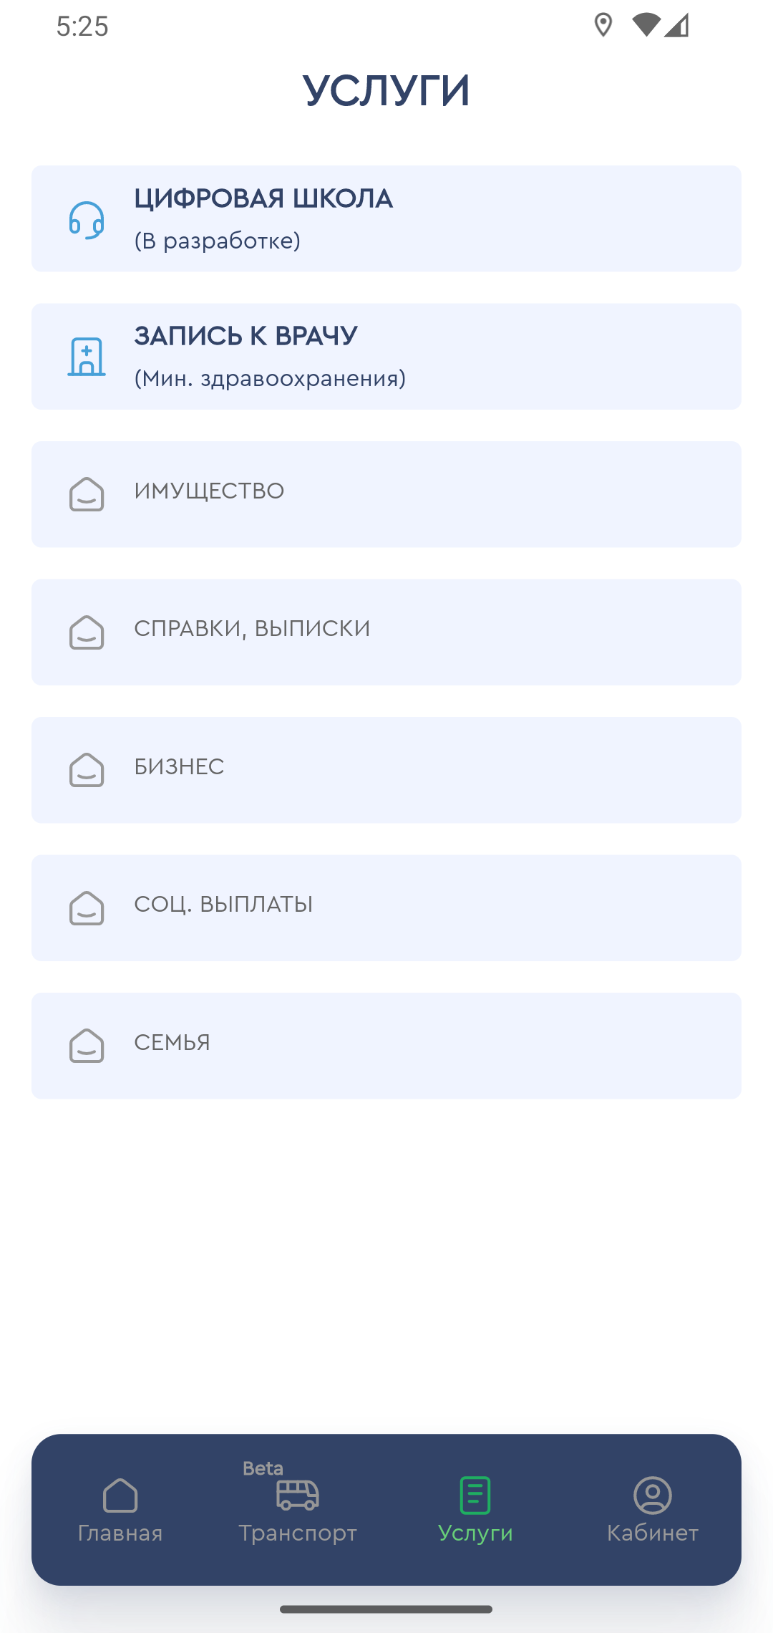Select the Услуги tab label
The width and height of the screenshot is (773, 1633).
coord(475,1533)
